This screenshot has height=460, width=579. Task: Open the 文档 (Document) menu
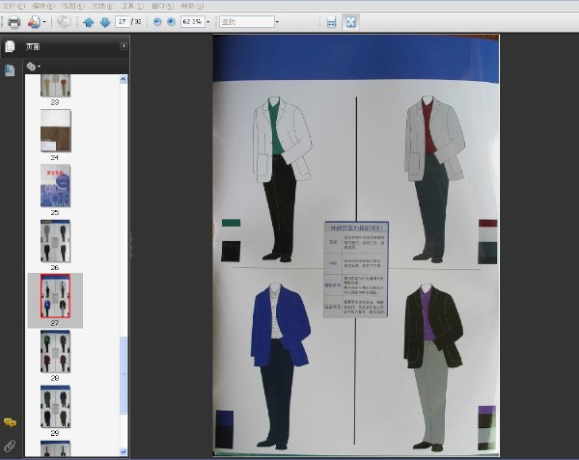point(102,6)
